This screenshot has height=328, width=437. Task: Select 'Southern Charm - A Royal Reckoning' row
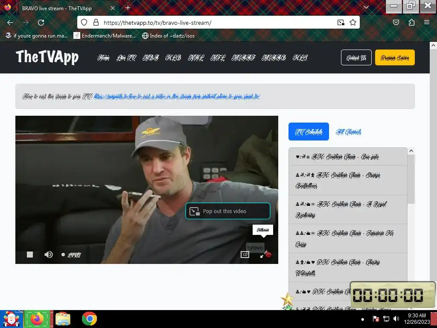click(348, 209)
